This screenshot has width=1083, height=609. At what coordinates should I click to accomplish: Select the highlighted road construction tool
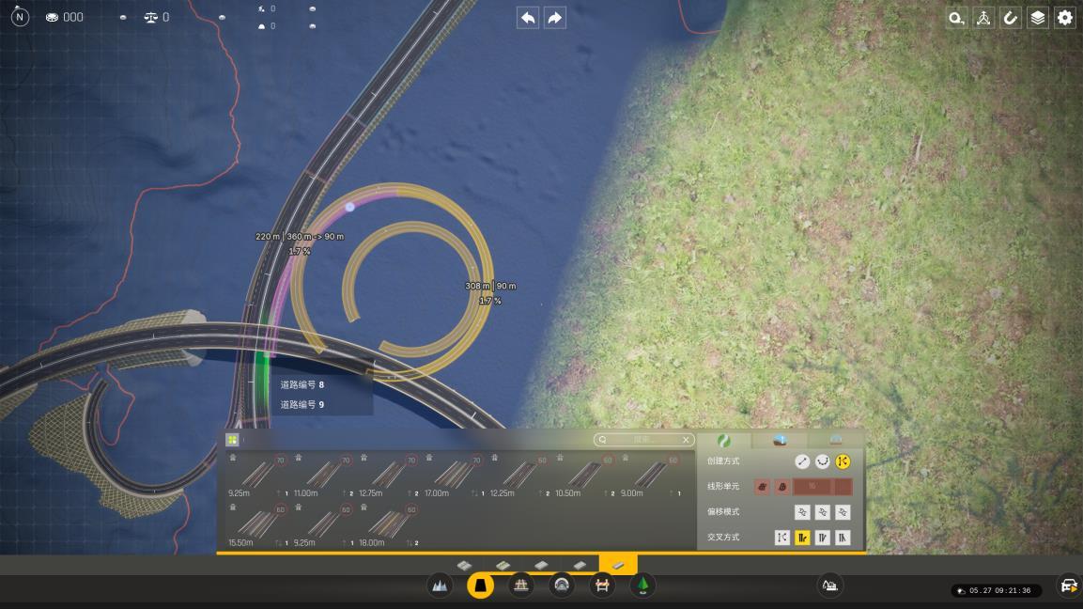(480, 586)
